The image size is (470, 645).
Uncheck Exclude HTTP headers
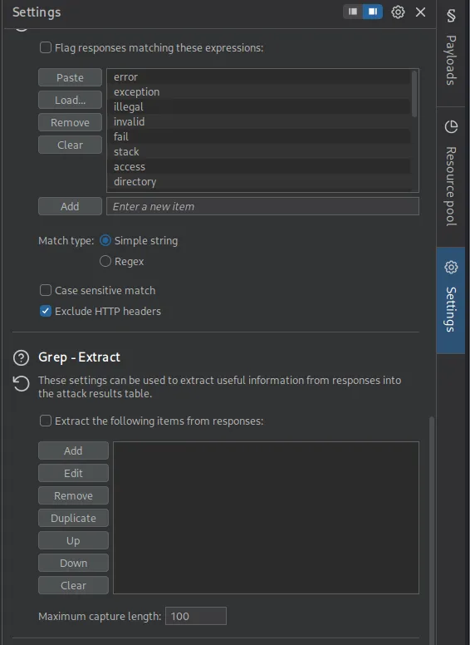[x=46, y=311]
